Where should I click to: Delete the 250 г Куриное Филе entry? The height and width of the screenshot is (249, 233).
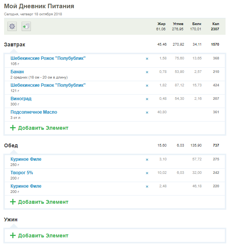[147, 160]
